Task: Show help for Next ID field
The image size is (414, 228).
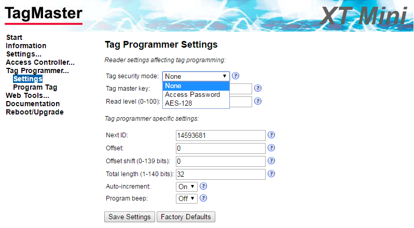Action: pyautogui.click(x=271, y=135)
